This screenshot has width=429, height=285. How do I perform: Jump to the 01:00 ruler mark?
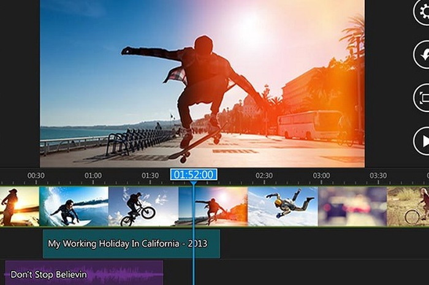(x=93, y=175)
